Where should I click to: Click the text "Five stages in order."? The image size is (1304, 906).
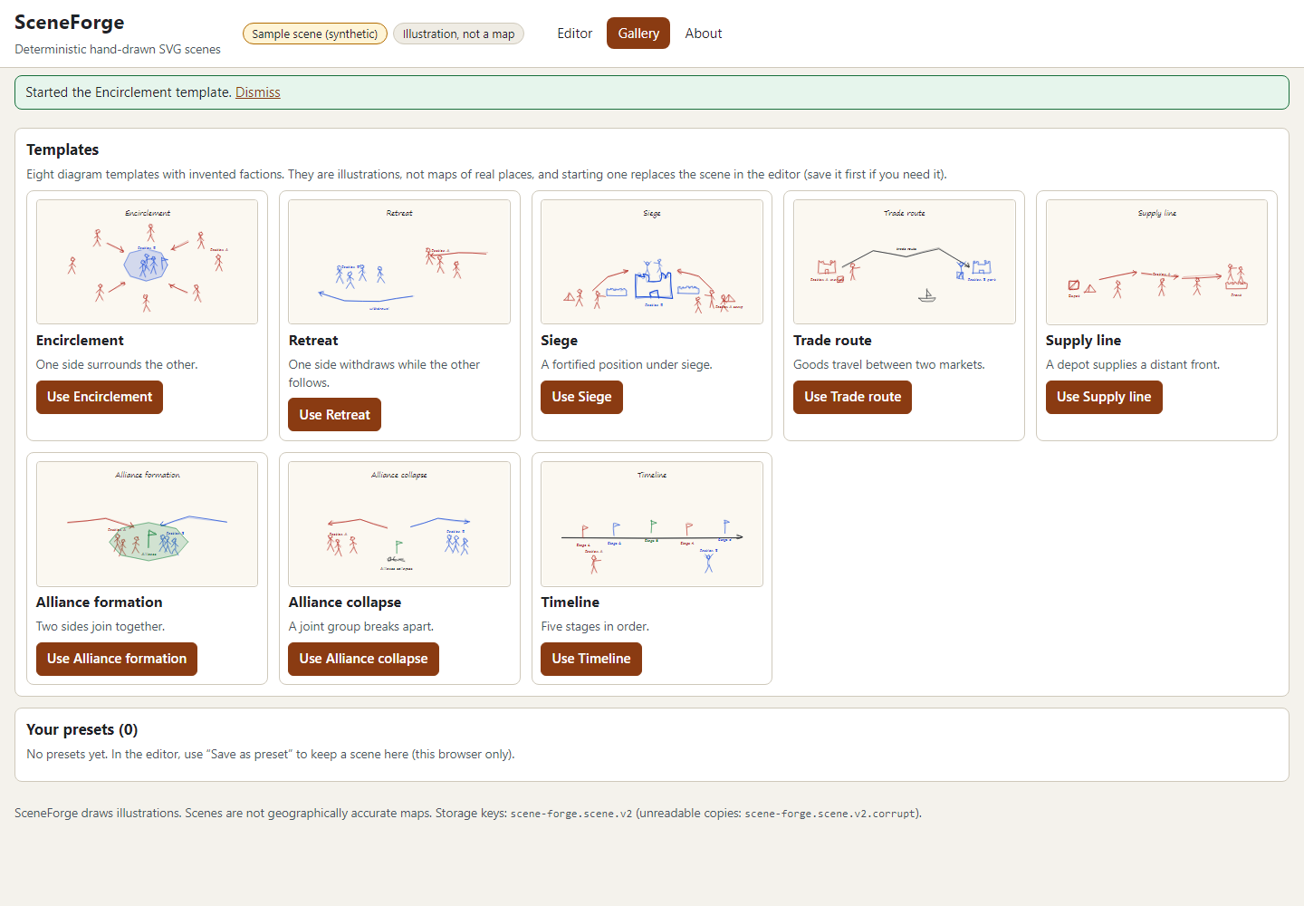595,626
